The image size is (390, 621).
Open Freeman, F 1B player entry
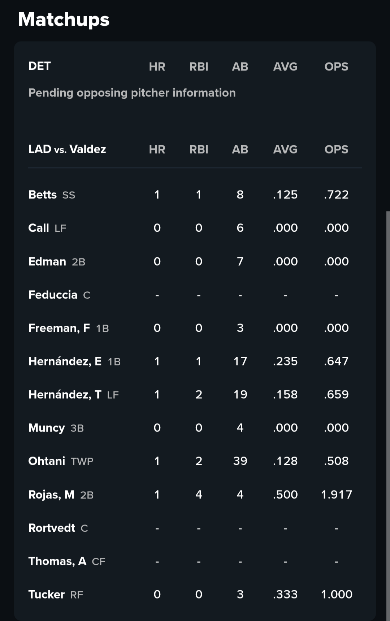click(x=195, y=328)
